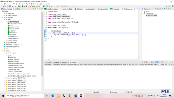Open Declaration tab
The image size is (174, 98).
tap(64, 62)
